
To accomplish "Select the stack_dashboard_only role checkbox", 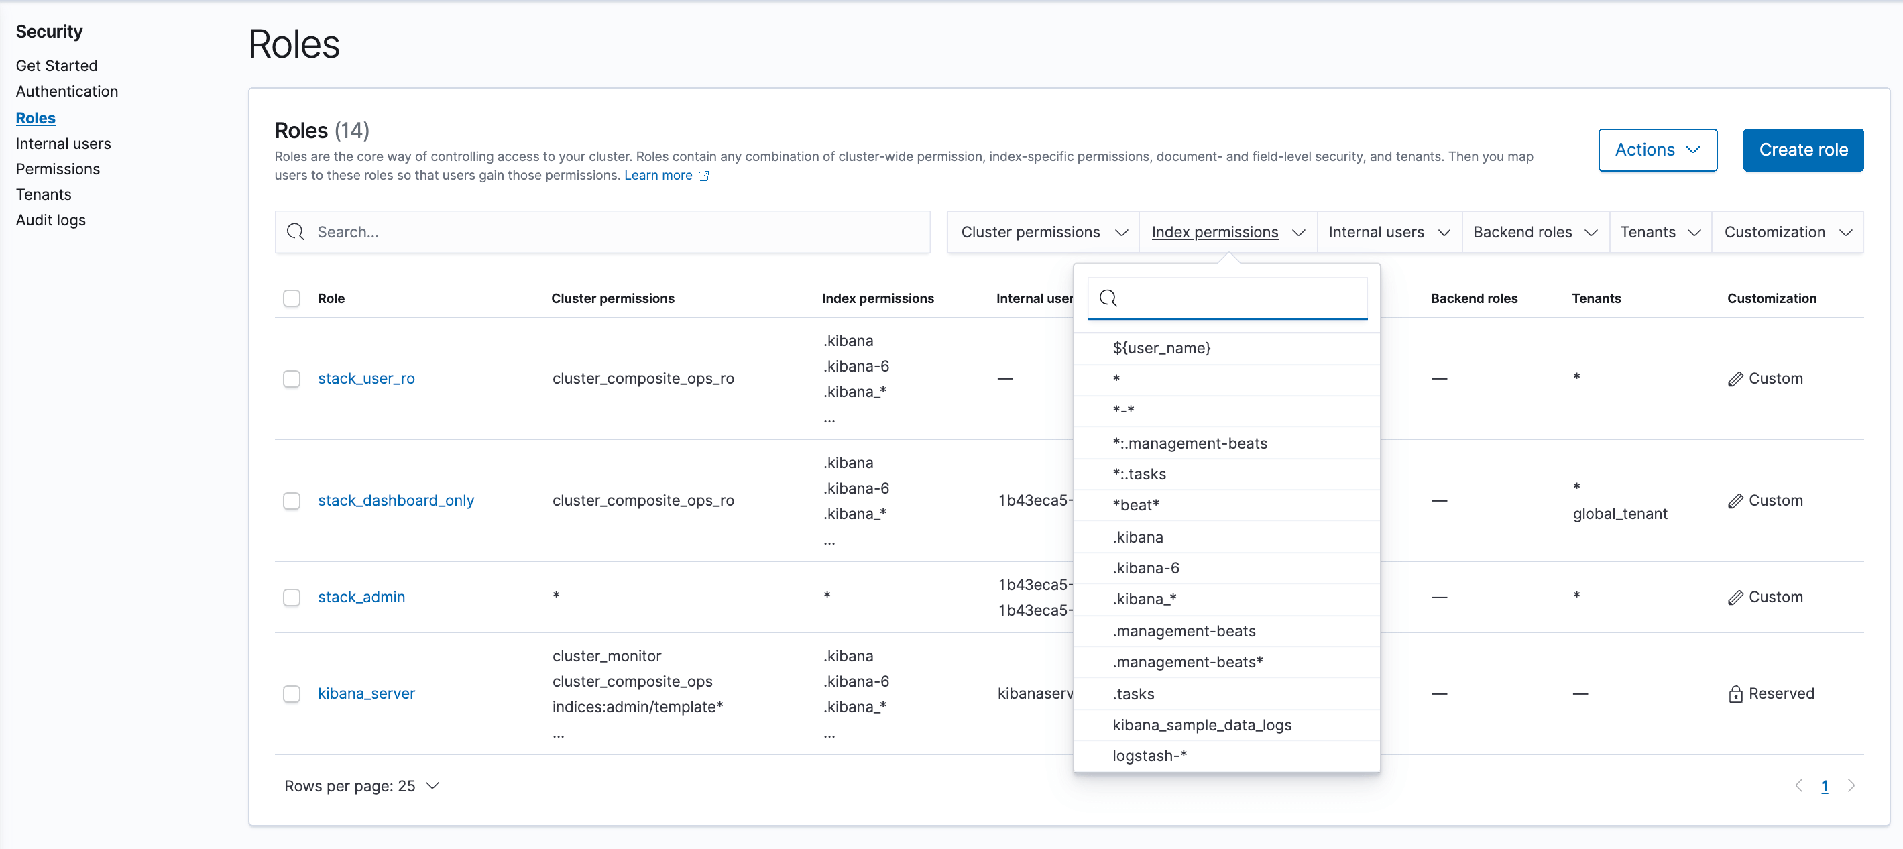I will (x=291, y=499).
